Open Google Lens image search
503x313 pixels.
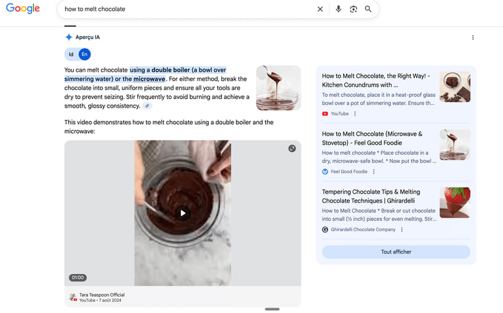[x=353, y=10]
